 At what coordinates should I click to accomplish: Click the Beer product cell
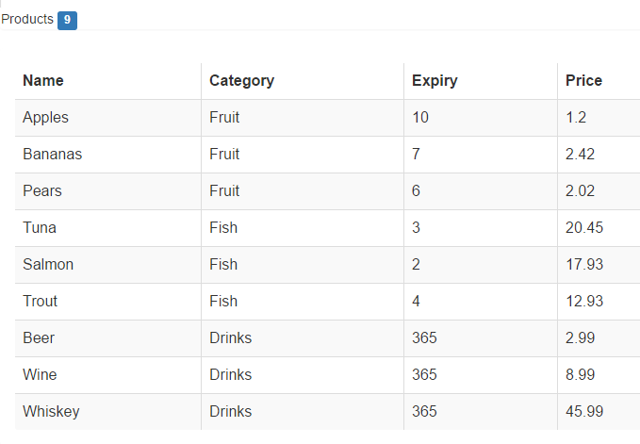click(39, 338)
